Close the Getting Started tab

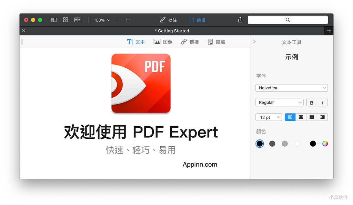pos(24,31)
